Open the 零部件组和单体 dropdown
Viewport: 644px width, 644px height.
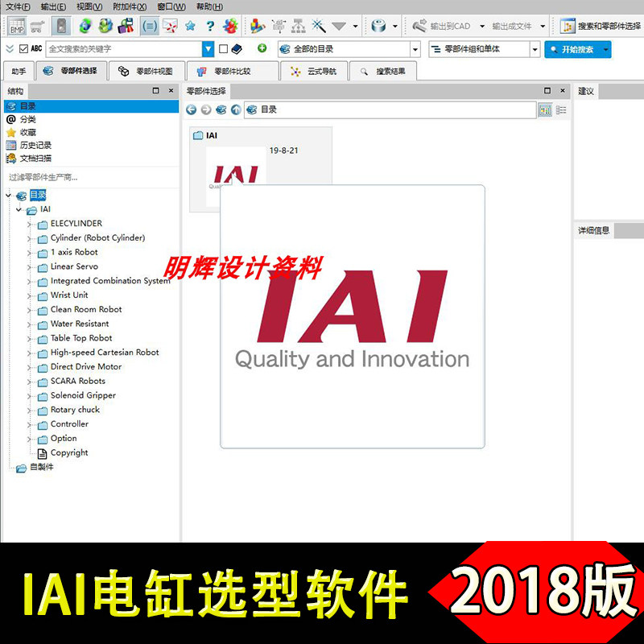(535, 50)
